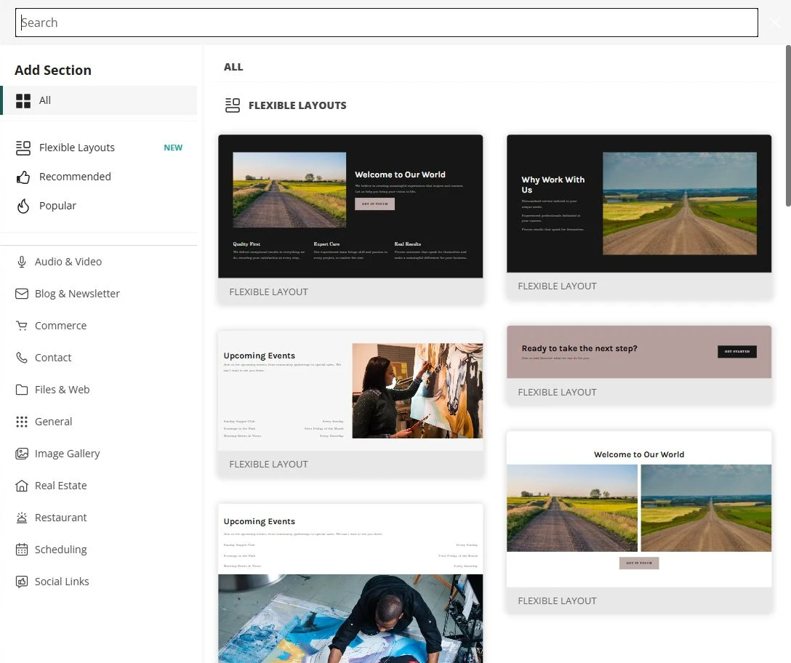The width and height of the screenshot is (791, 663).
Task: Open the Commerce category
Action: coord(99,326)
